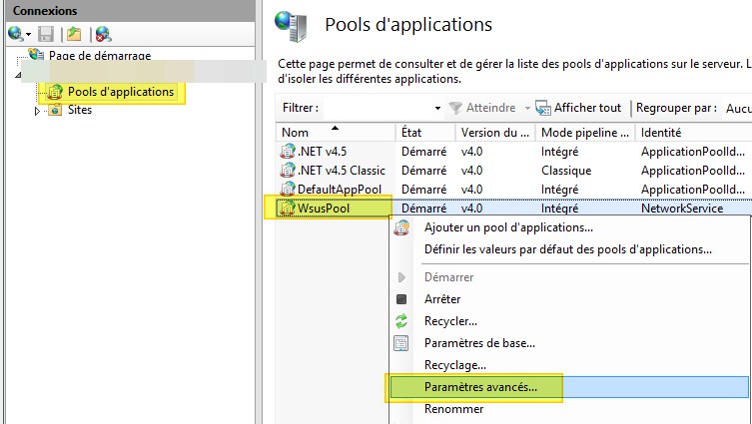Screen dimensions: 752x424
Task: Select Page de démarrage in the tree
Action: click(x=100, y=56)
